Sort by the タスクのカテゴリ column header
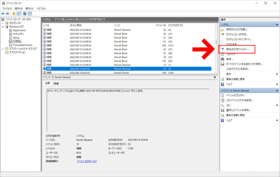 189,25
